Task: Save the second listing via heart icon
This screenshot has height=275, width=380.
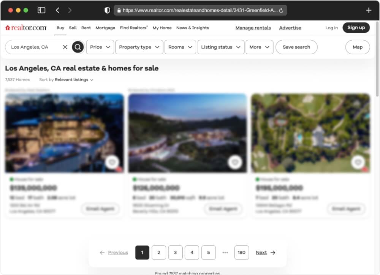Action: 235,163
